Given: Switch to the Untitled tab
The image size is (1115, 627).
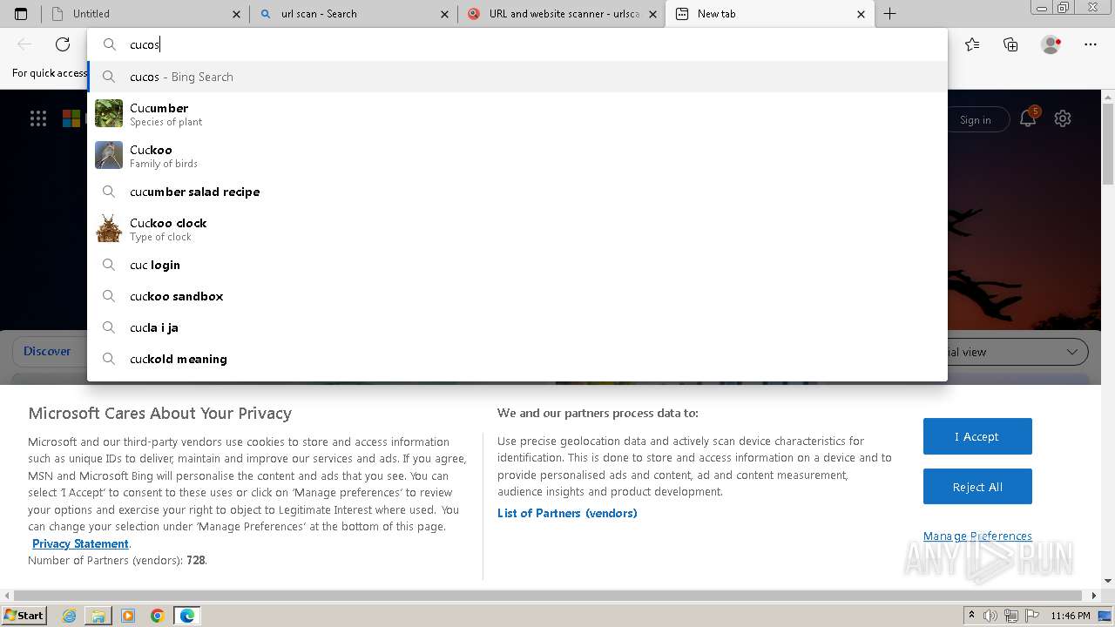Looking at the screenshot, I should click(x=145, y=14).
